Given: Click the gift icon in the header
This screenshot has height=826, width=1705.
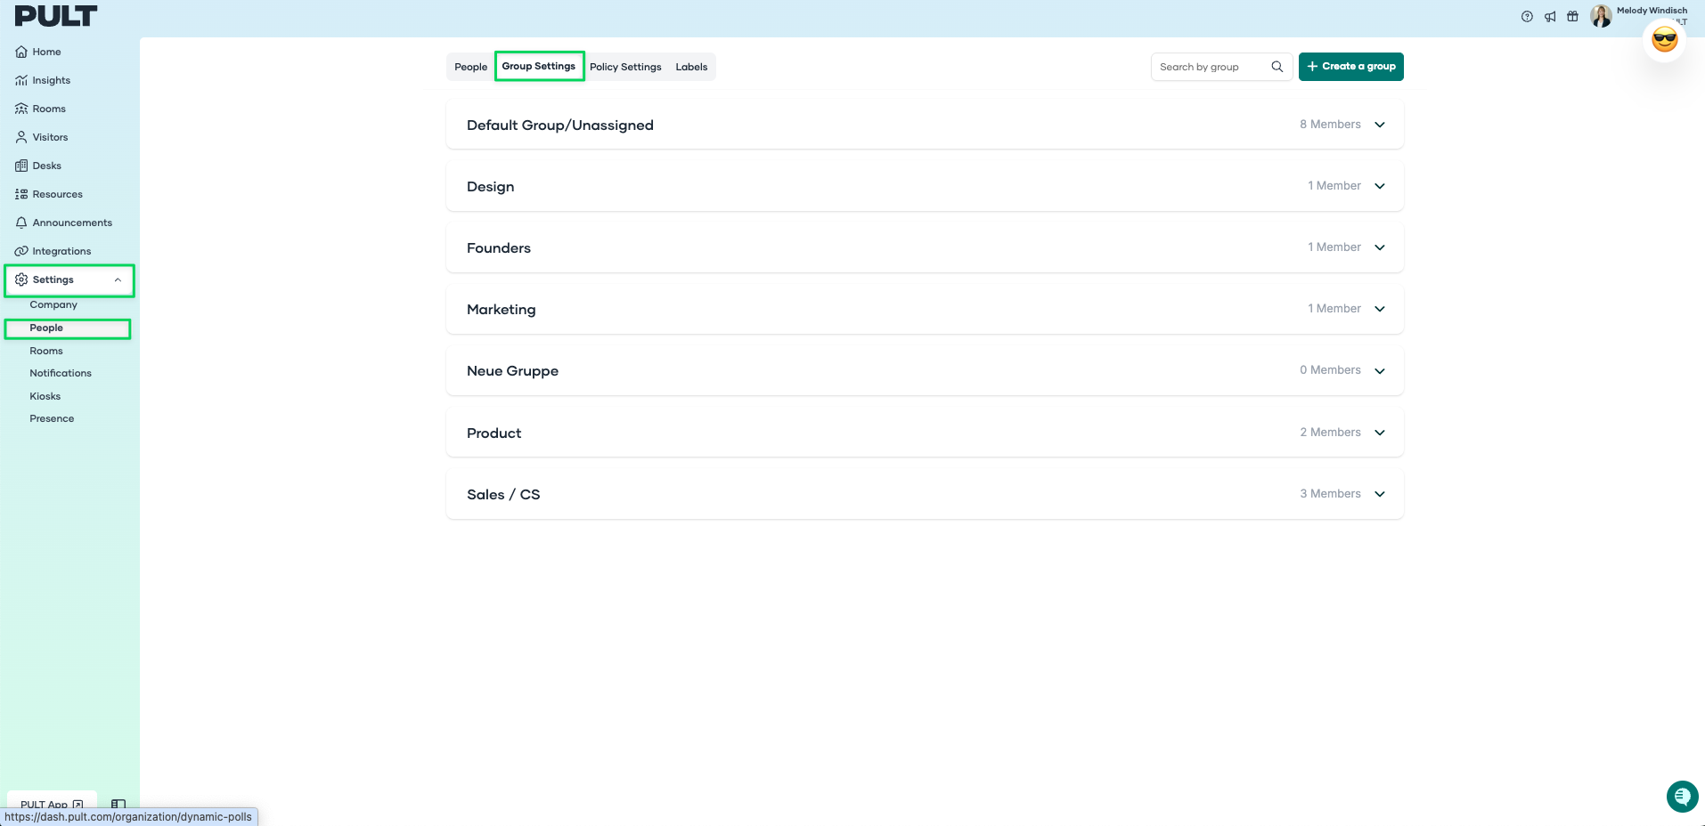Looking at the screenshot, I should (1573, 16).
